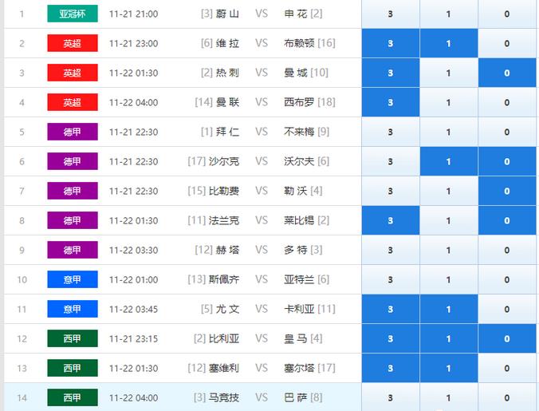This screenshot has height=411, width=539.
Task: Click the 西甲 tag for 马竞技 match
Action: click(73, 398)
